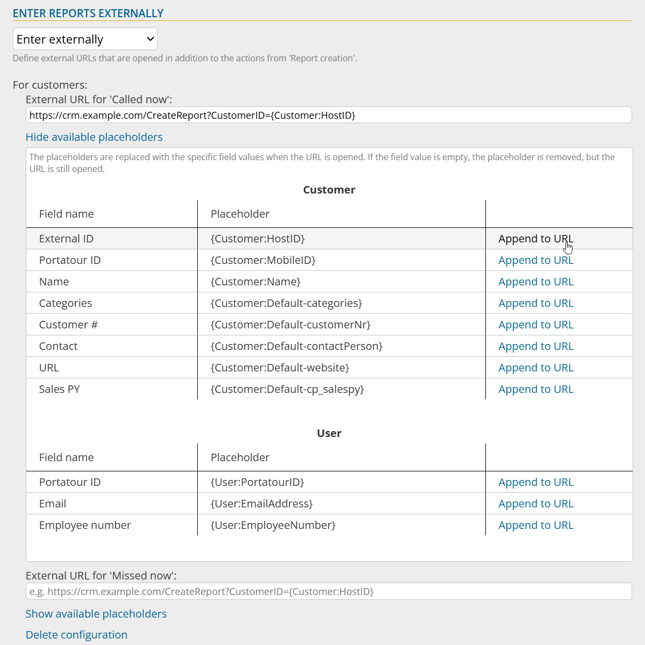Click the {Customer:HostID} placeholder cell
The height and width of the screenshot is (645, 645).
[x=257, y=239]
